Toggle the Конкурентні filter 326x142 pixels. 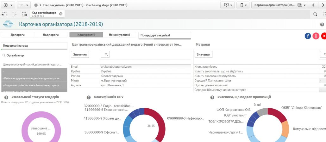pyautogui.click(x=86, y=35)
